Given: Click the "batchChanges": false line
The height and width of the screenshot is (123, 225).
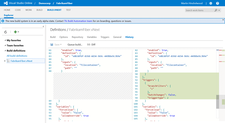Looking at the screenshot, I should (162, 95).
